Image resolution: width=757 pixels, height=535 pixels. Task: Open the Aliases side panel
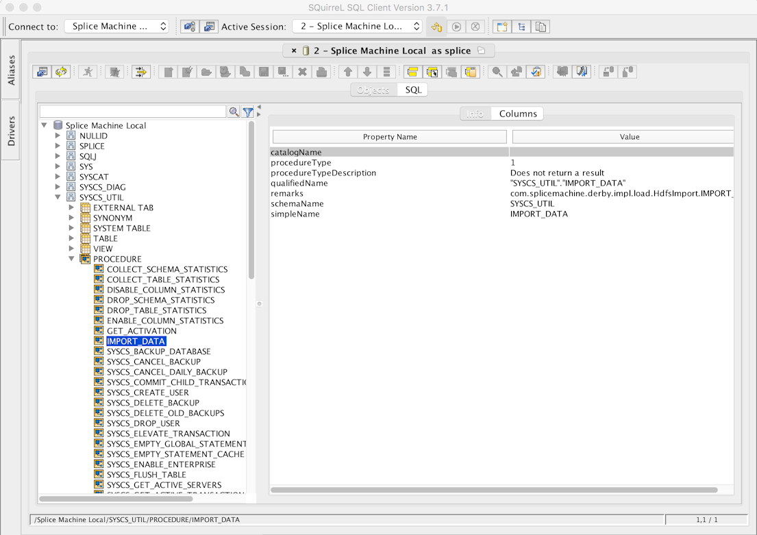[x=11, y=71]
